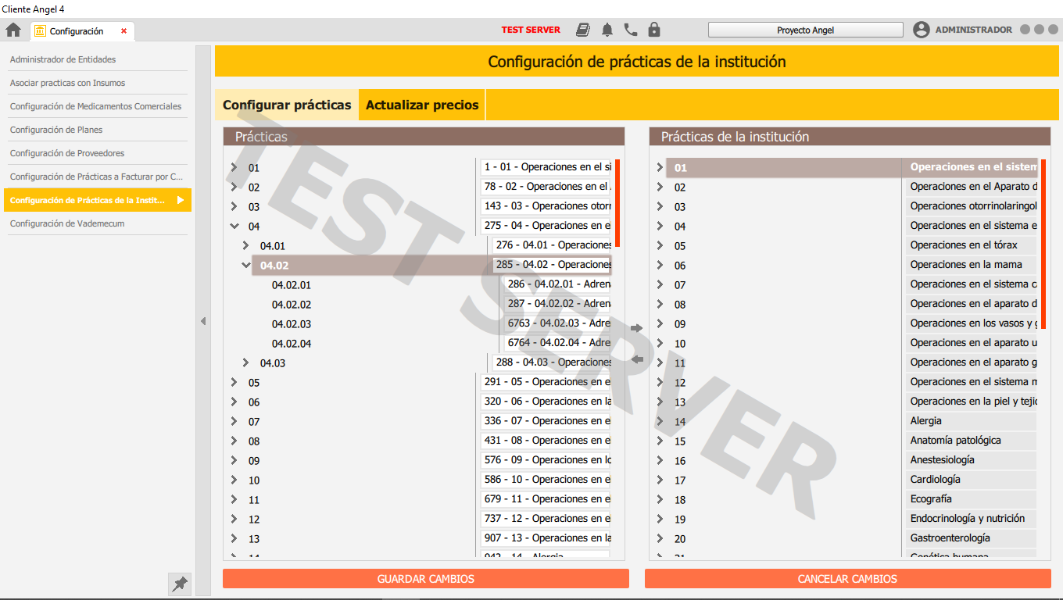Click right arrow to add practice
The width and height of the screenshot is (1063, 600).
point(636,328)
